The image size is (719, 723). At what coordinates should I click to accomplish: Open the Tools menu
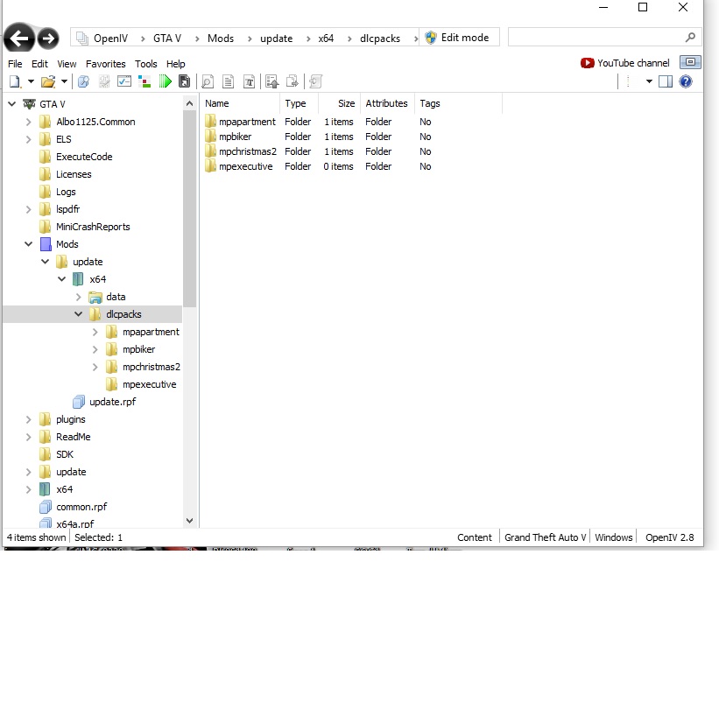coord(145,64)
